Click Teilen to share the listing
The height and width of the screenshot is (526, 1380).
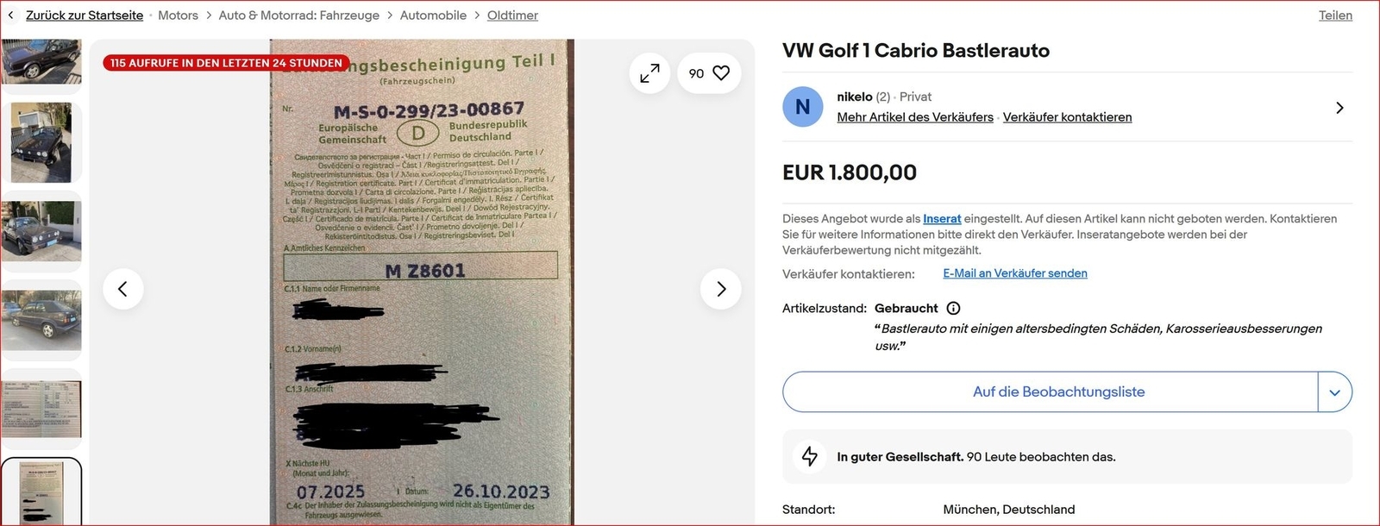pyautogui.click(x=1335, y=16)
